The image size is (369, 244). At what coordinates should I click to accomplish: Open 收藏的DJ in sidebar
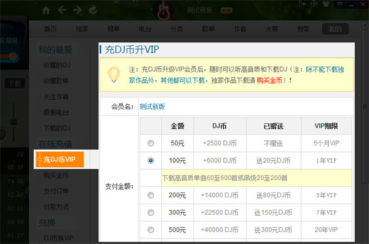(x=57, y=65)
